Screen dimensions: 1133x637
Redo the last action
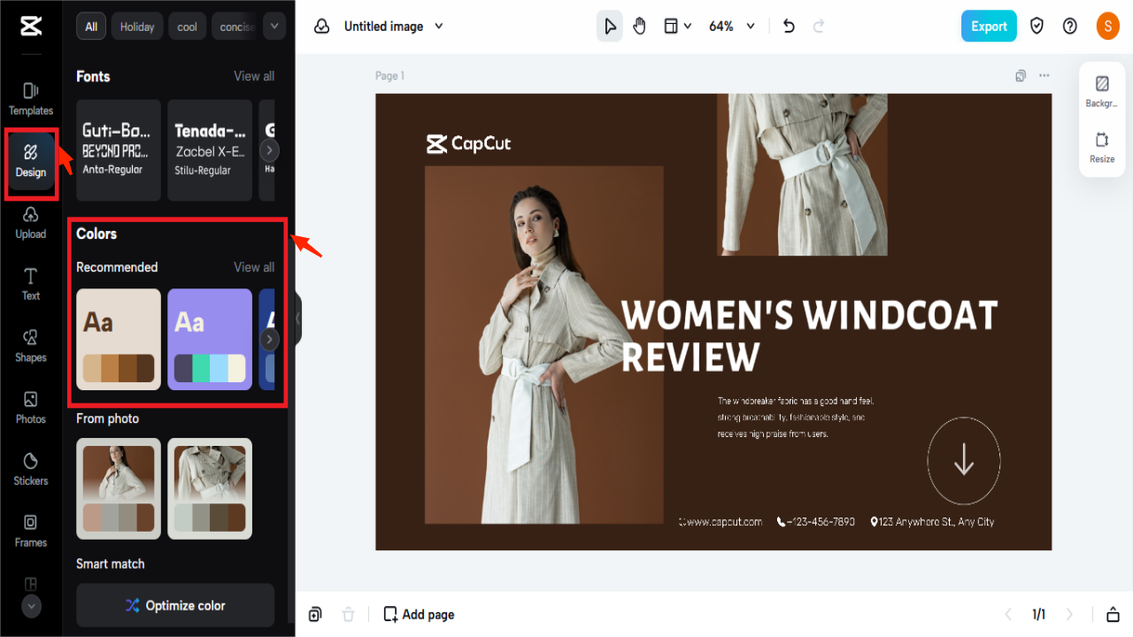pyautogui.click(x=819, y=27)
